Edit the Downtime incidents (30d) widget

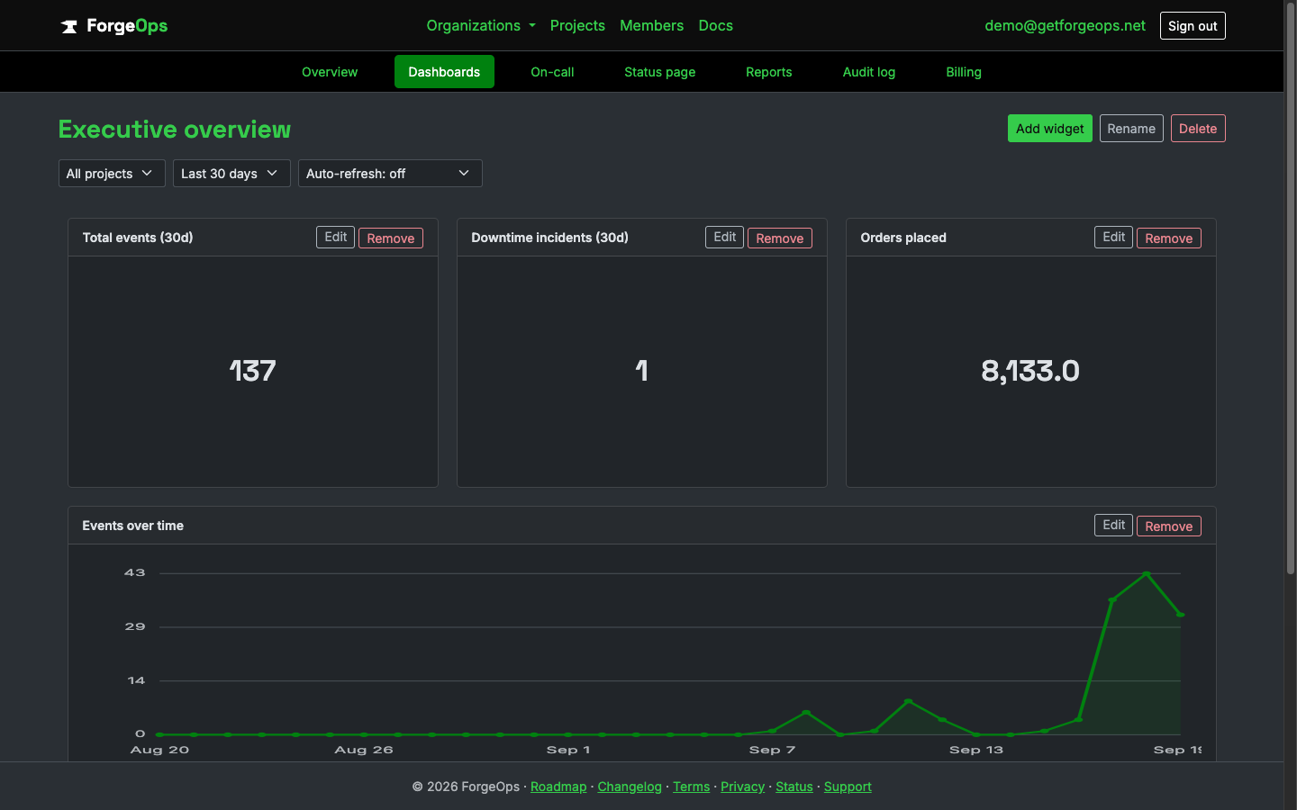tap(724, 238)
